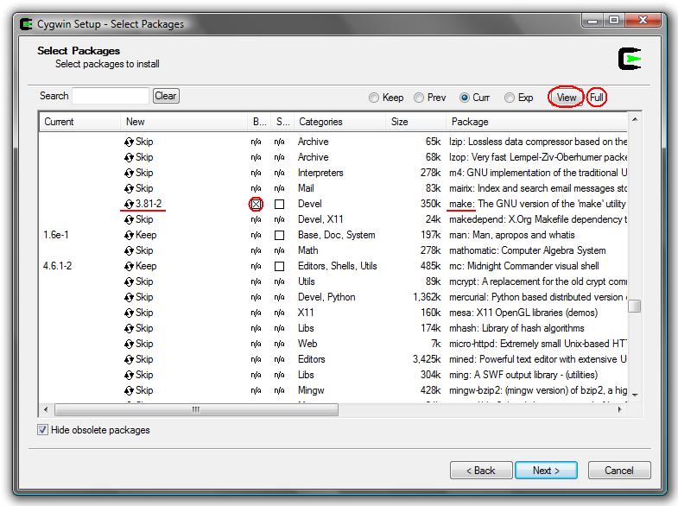Click the cycle icon on the ming row
The image size is (678, 506).
coord(129,375)
